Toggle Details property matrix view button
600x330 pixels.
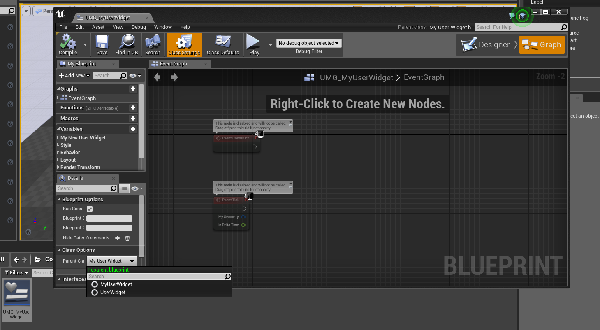(124, 188)
